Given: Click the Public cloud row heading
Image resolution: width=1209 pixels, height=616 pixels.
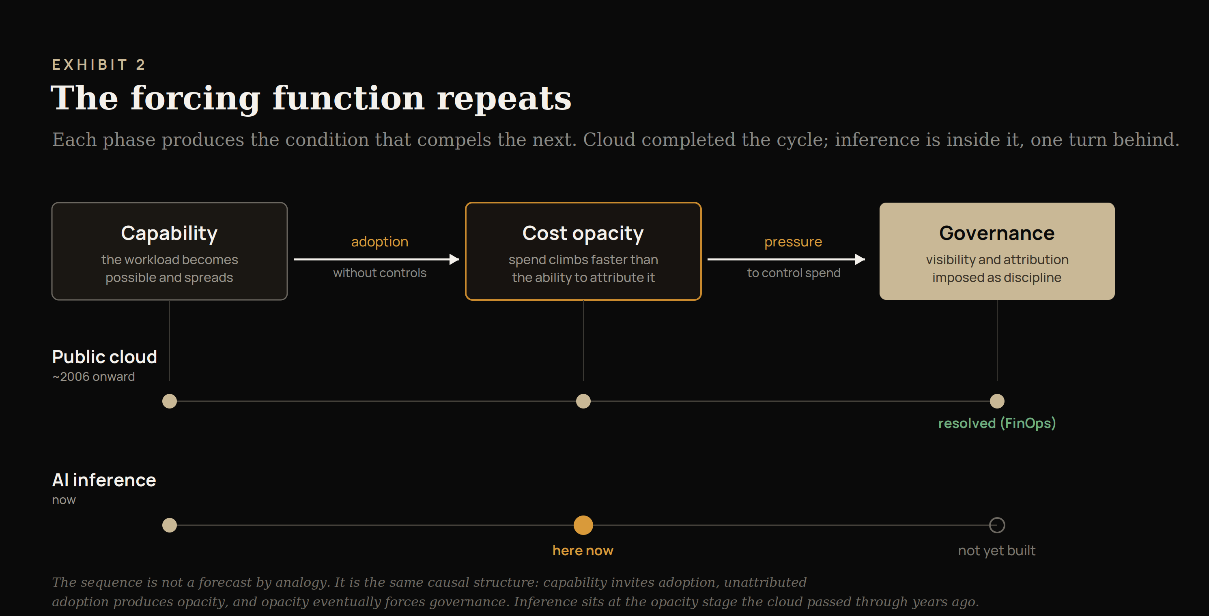Looking at the screenshot, I should tap(104, 357).
